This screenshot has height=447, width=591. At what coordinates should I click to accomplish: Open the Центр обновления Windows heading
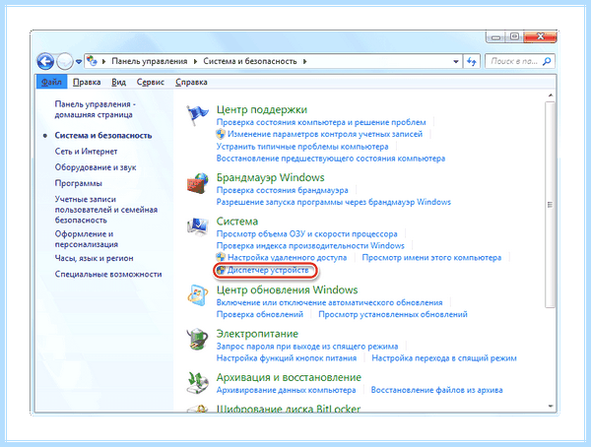tap(287, 289)
